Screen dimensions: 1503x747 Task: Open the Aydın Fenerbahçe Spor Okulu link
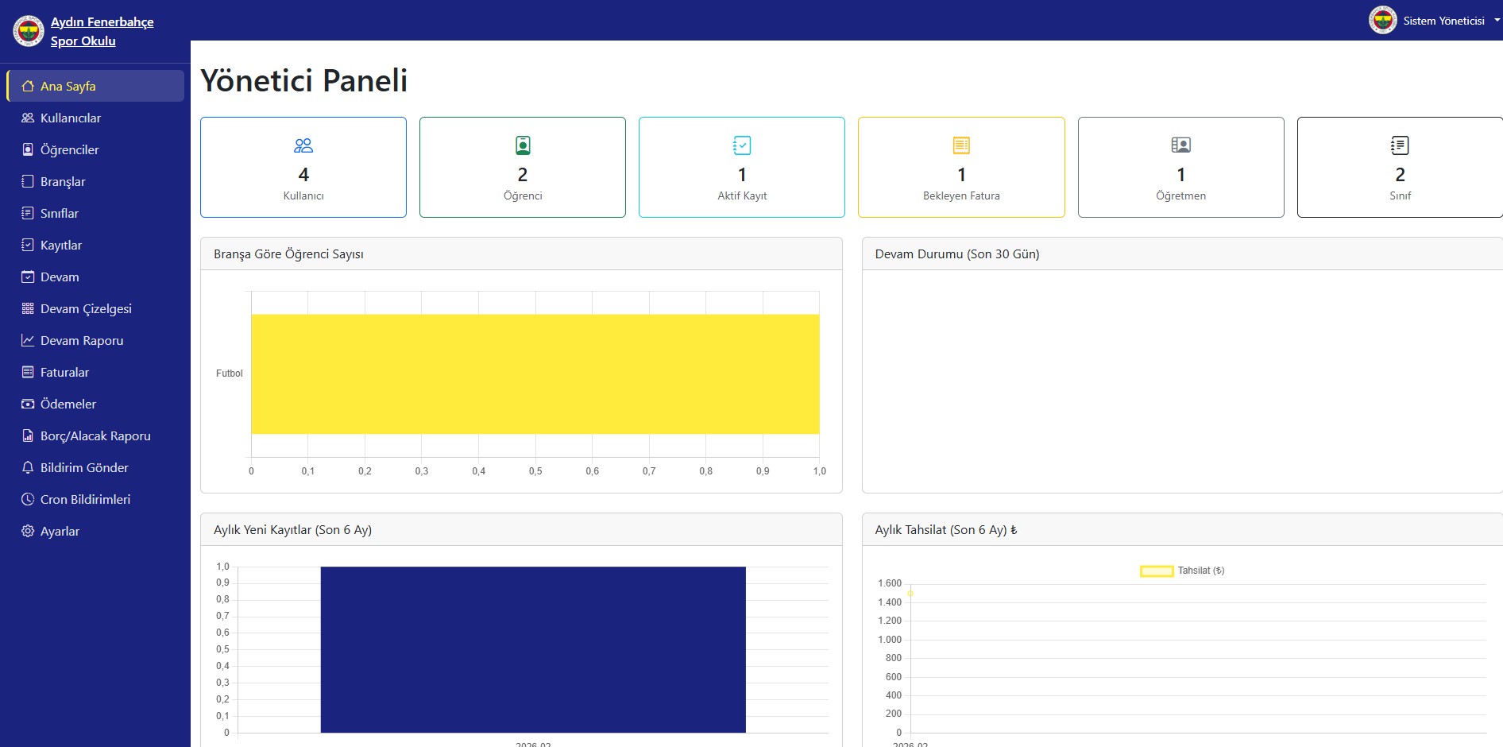pyautogui.click(x=102, y=31)
